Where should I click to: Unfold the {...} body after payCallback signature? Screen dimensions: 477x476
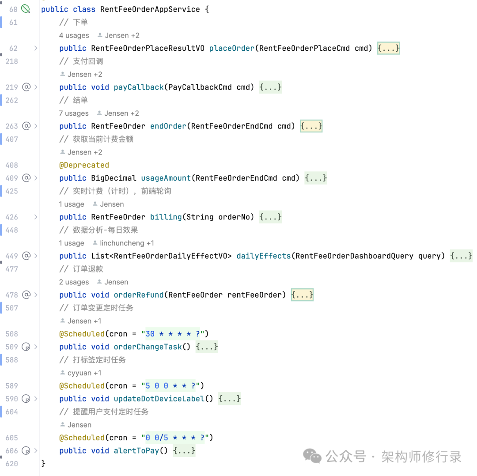click(270, 87)
